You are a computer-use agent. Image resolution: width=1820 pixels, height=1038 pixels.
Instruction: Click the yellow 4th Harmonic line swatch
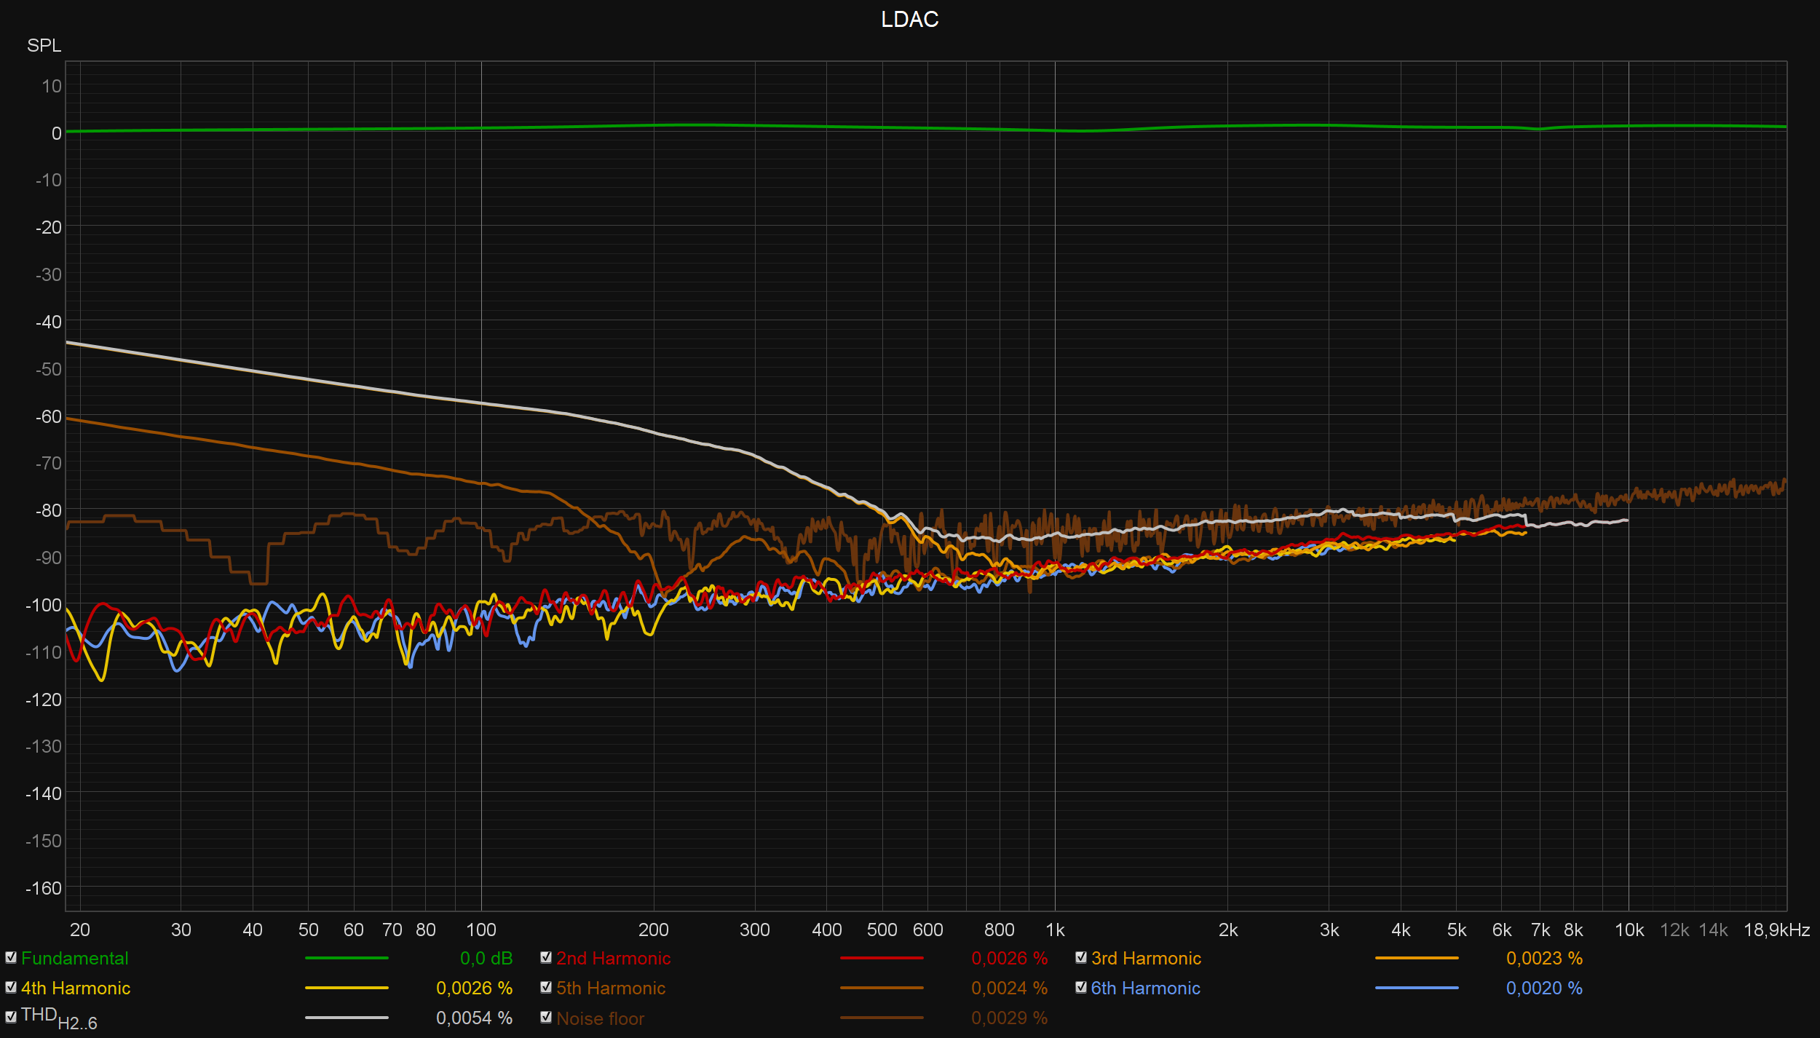347,989
